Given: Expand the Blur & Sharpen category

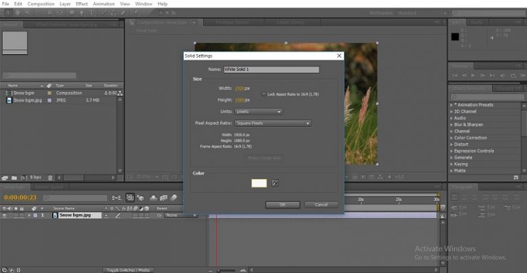Looking at the screenshot, I should [452, 125].
